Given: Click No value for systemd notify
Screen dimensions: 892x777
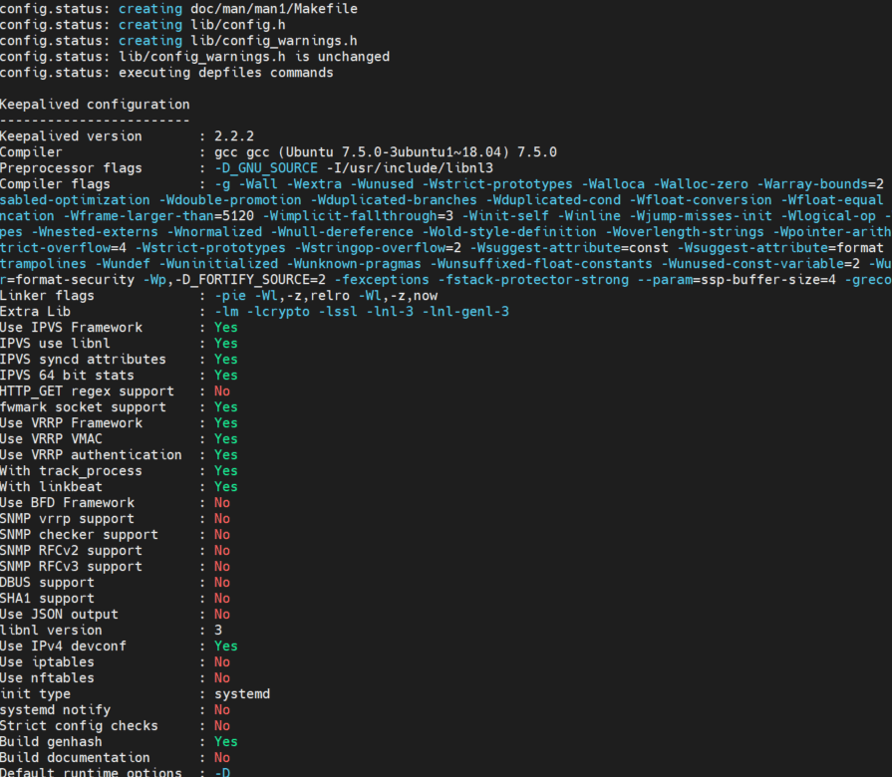Looking at the screenshot, I should (222, 709).
